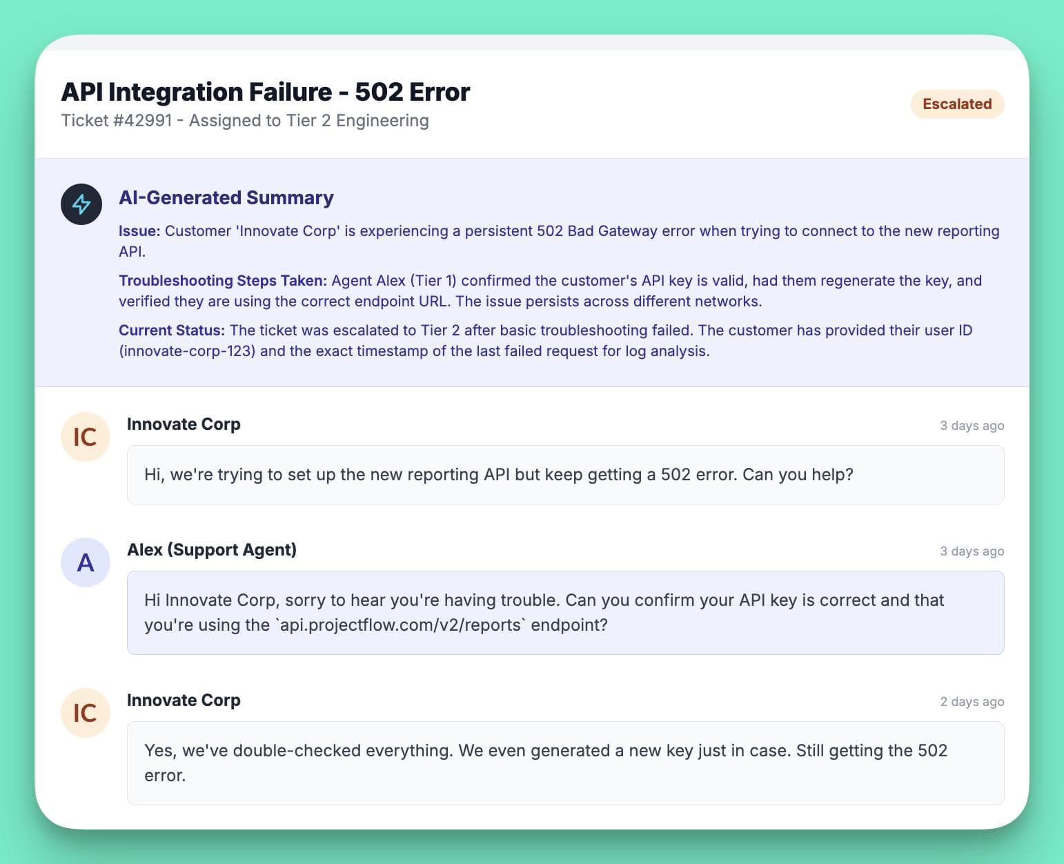1064x864 pixels.
Task: Open the ticket title API Integration Failure
Action: tap(265, 91)
